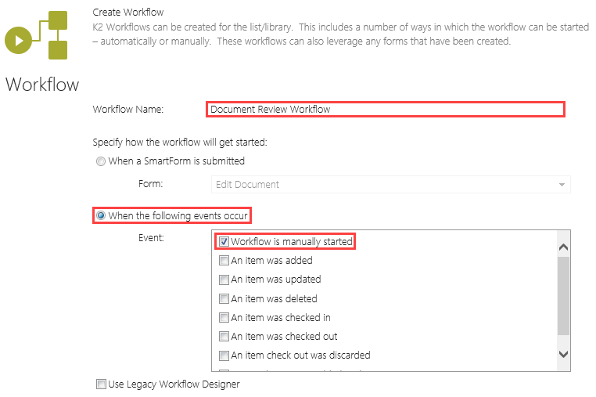This screenshot has height=397, width=596.
Task: Select 'When the following events occur' option
Action: click(x=100, y=215)
